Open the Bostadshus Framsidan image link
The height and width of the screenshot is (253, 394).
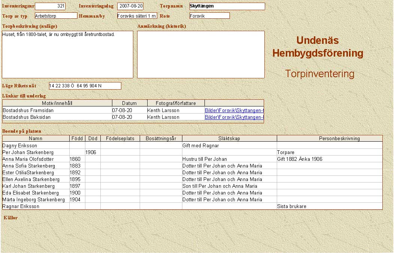tap(234, 111)
